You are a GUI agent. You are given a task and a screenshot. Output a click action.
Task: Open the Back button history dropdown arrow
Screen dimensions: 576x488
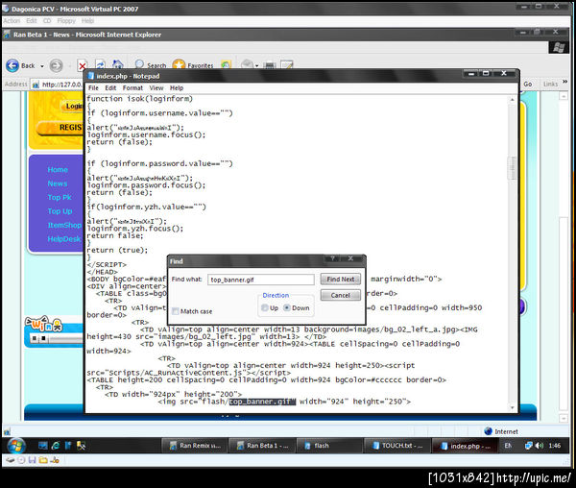click(42, 66)
